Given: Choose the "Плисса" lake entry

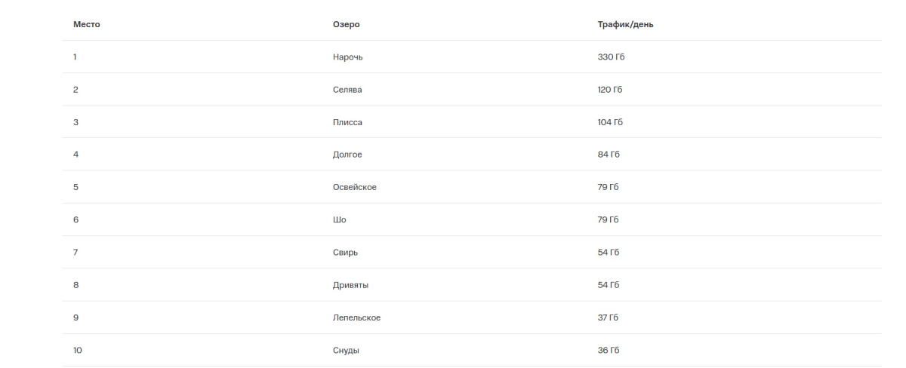Looking at the screenshot, I should pos(348,122).
